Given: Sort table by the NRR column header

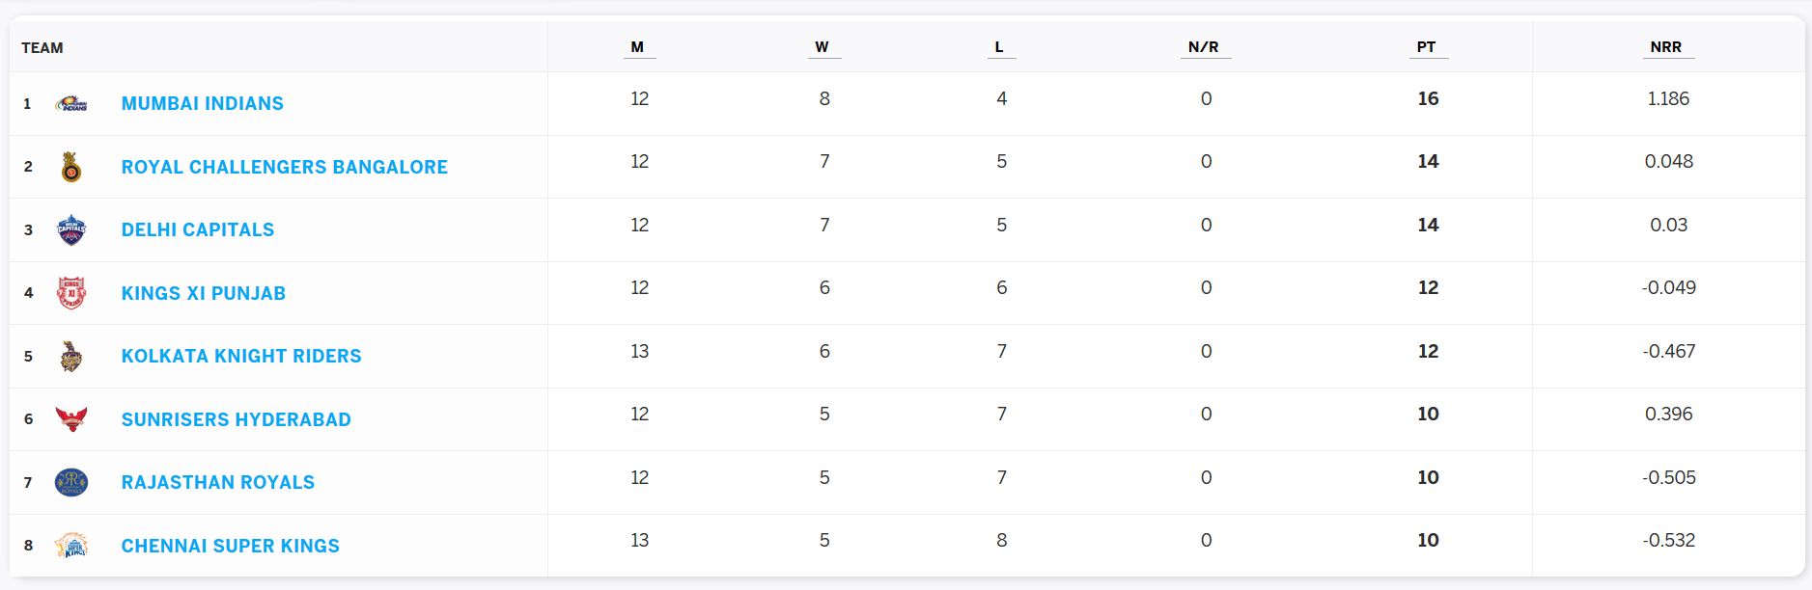Looking at the screenshot, I should [1666, 47].
